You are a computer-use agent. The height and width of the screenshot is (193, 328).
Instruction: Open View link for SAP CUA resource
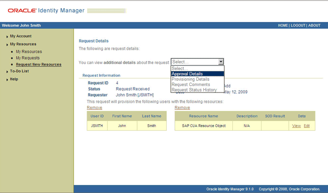coord(297,126)
